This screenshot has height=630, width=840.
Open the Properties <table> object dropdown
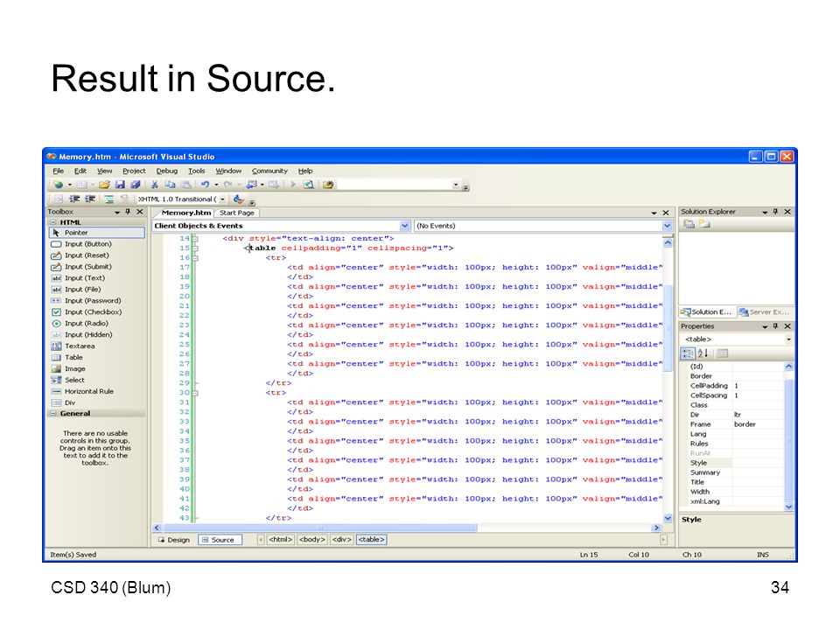coord(788,339)
